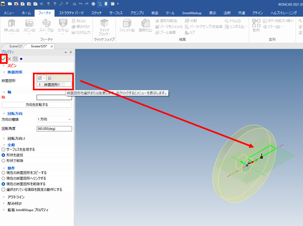Enable the サーフェスを生成する checkbox
The width and height of the screenshot is (303, 226).
(x=4, y=149)
